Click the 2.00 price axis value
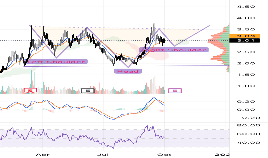Viewport: 268px width, 158px height. tap(246, 63)
